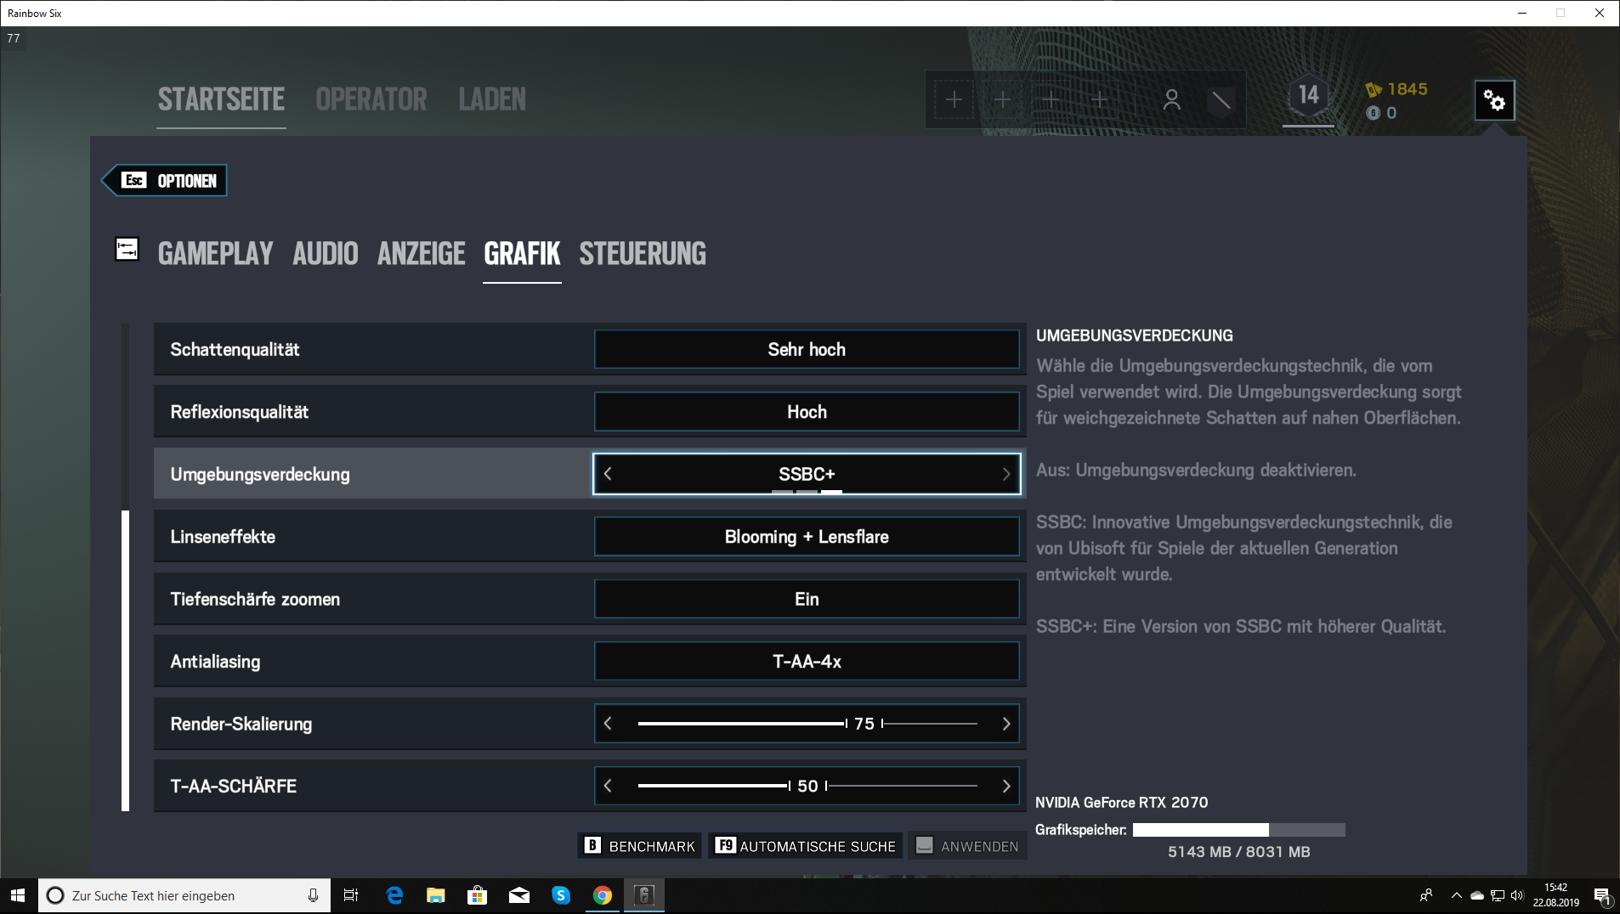
Task: Click the first empty squad slot plus icon
Action: coord(954,100)
